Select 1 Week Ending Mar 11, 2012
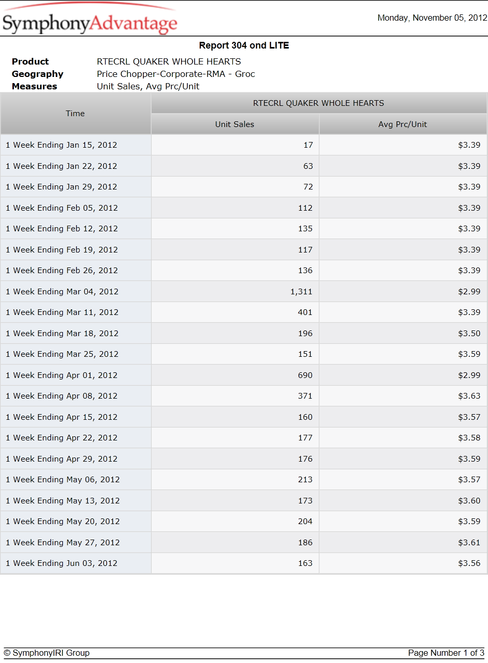The height and width of the screenshot is (663, 488). click(62, 312)
